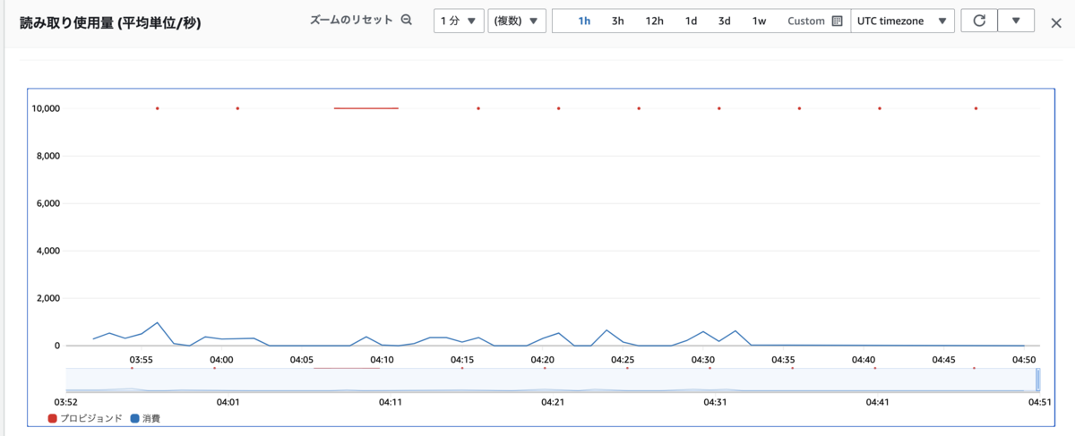The height and width of the screenshot is (436, 1075).
Task: Click the ズームのリセット link
Action: pyautogui.click(x=351, y=20)
